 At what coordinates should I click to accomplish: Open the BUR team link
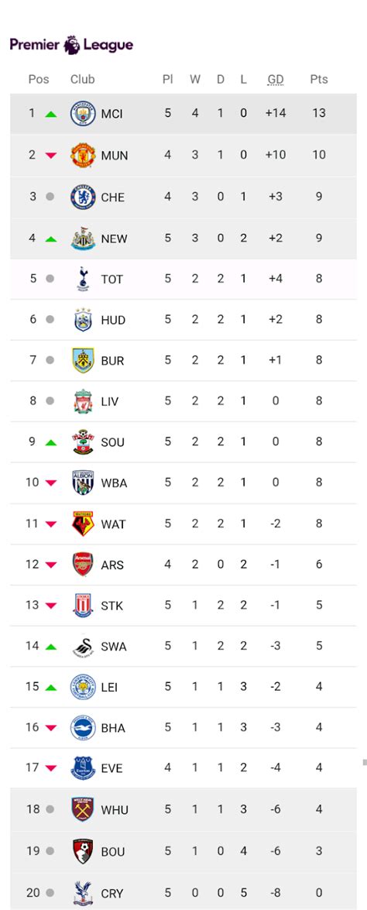pyautogui.click(x=112, y=360)
